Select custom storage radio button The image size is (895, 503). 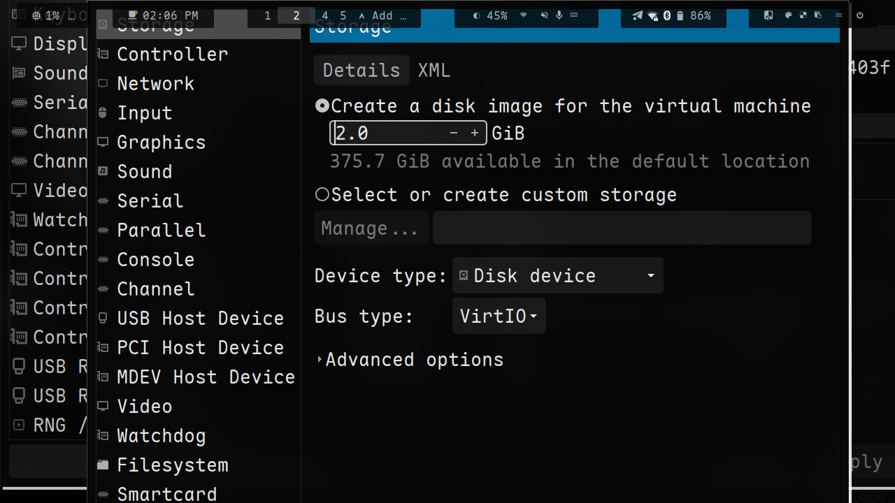(x=322, y=195)
